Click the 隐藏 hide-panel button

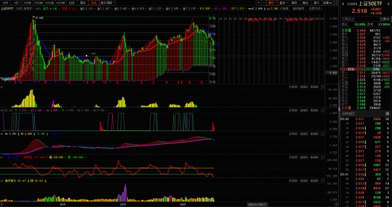click(x=327, y=2)
